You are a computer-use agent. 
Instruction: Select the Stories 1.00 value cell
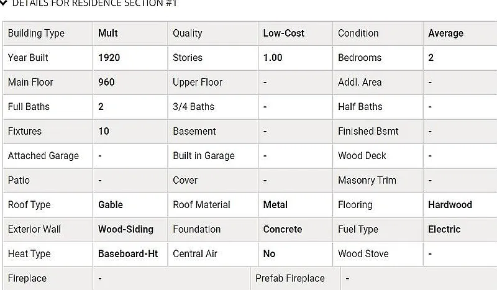296,58
